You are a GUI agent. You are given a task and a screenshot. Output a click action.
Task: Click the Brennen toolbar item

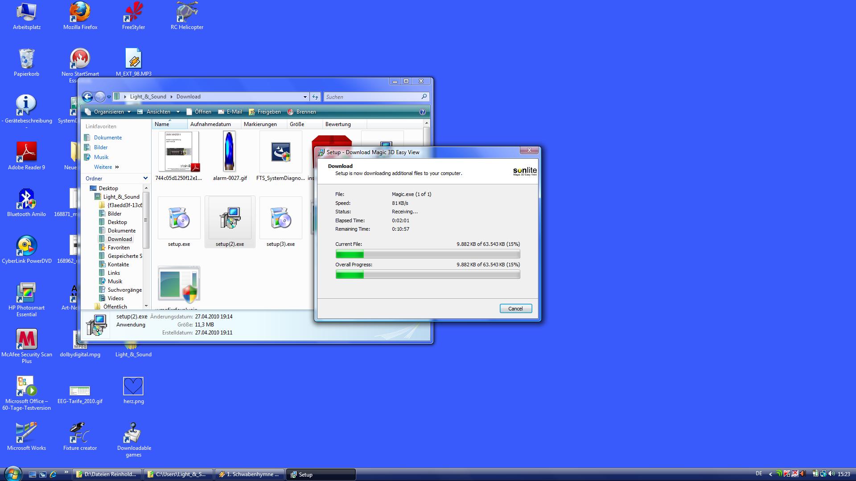point(306,112)
